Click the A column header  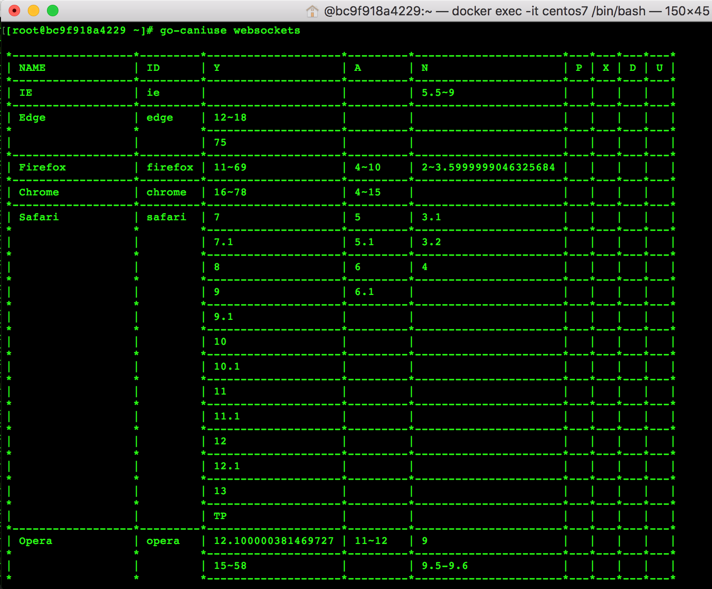point(358,68)
